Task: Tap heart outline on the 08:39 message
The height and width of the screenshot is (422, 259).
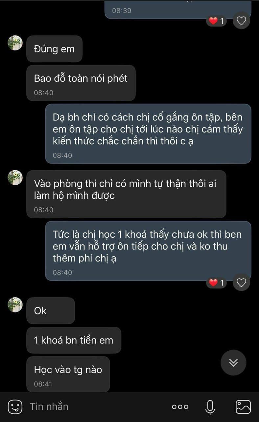Action: pos(242,21)
